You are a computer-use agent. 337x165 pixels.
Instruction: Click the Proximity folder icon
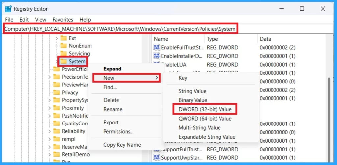tap(56, 108)
